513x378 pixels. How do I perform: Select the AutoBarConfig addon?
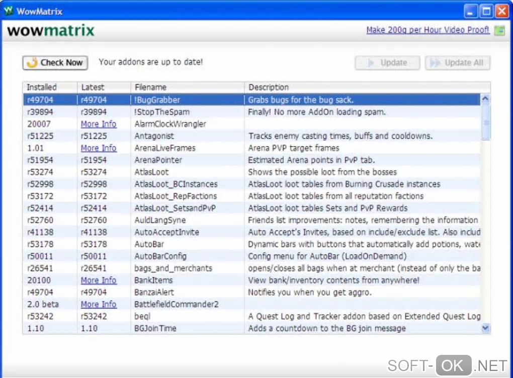pos(160,256)
